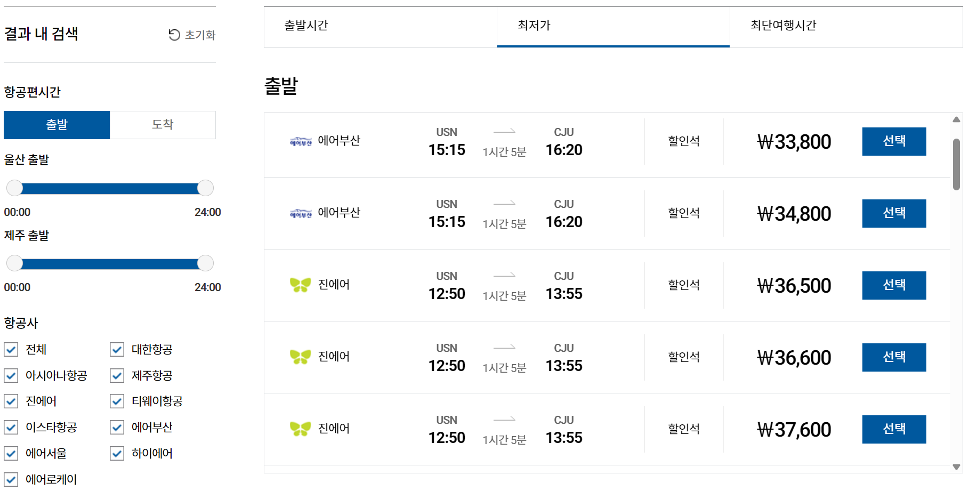Image resolution: width=969 pixels, height=491 pixels.
Task: Click the refresh icon next to 초기화
Action: point(173,35)
